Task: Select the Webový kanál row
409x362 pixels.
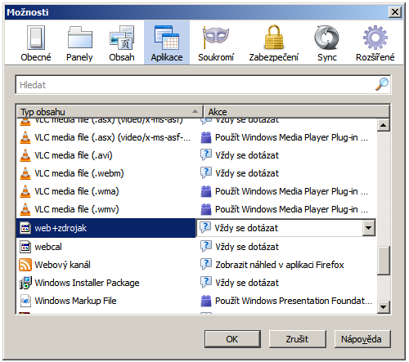Action: tap(196, 265)
